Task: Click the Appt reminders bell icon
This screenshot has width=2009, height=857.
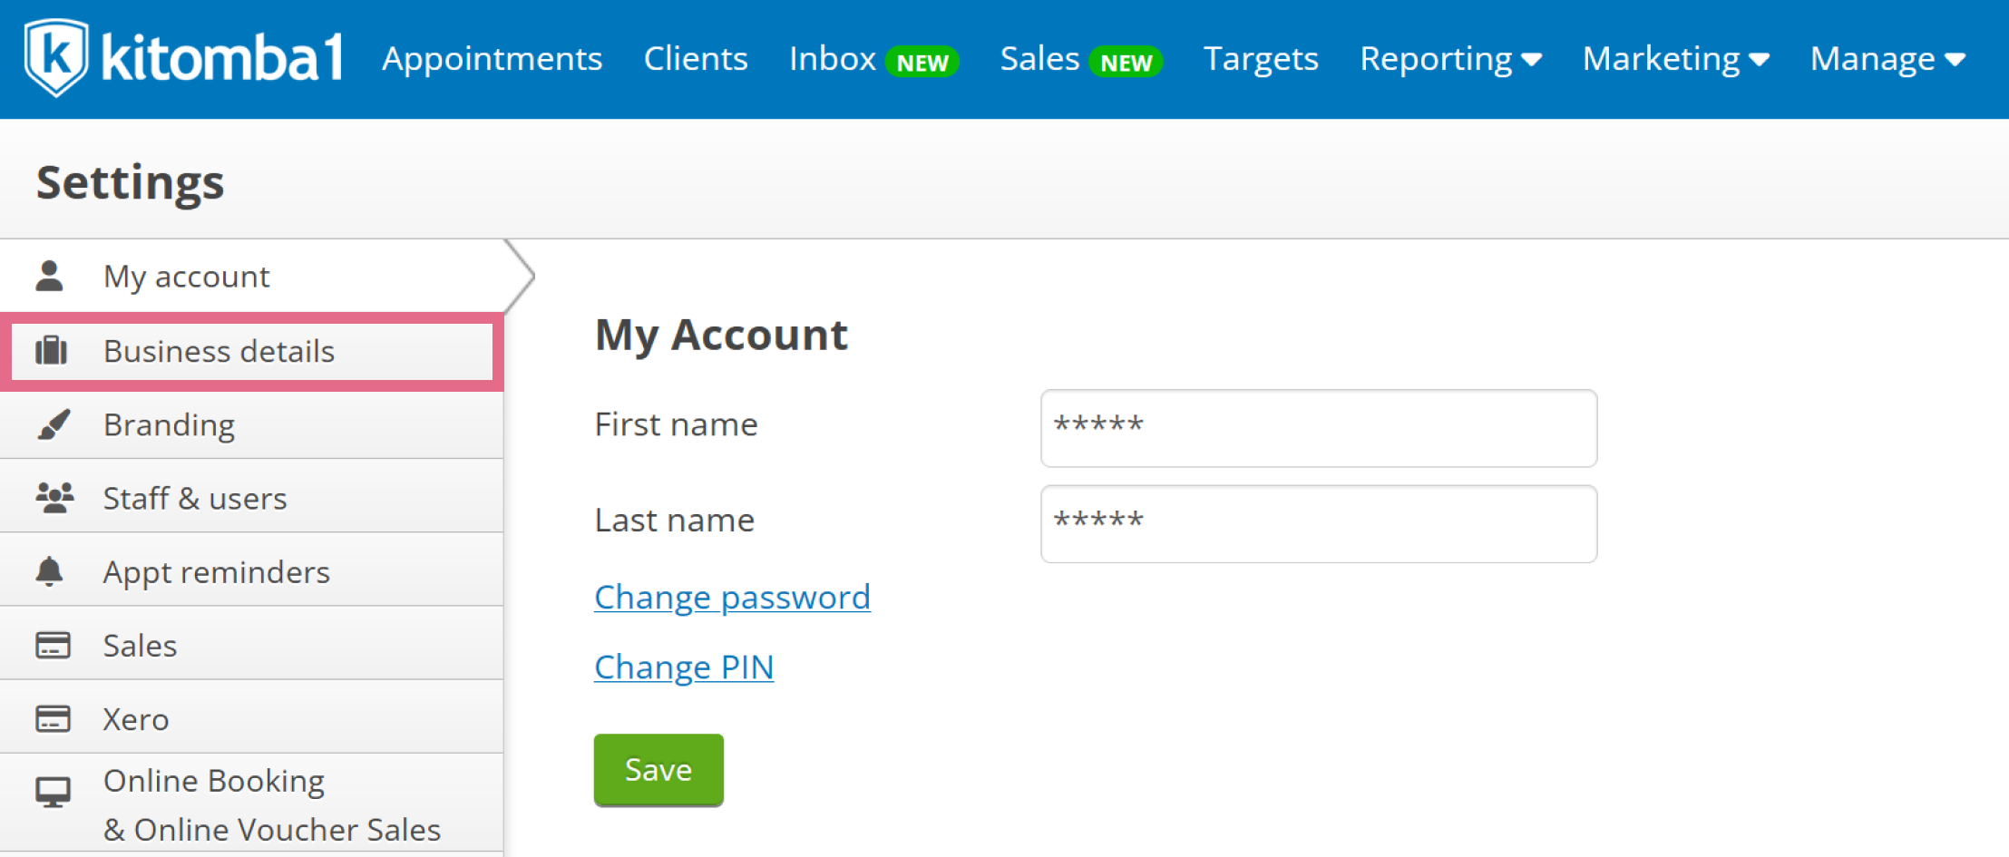Action: click(50, 571)
